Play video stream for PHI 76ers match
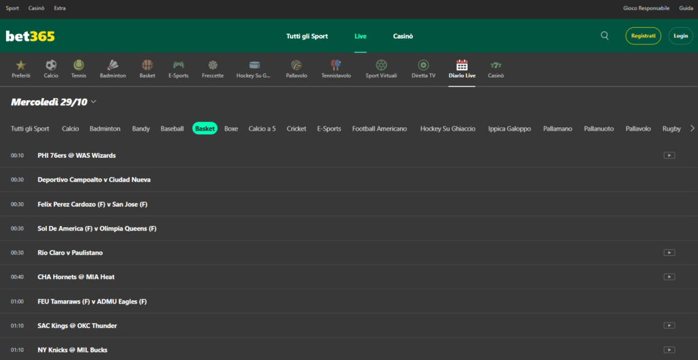This screenshot has width=698, height=360. click(669, 155)
